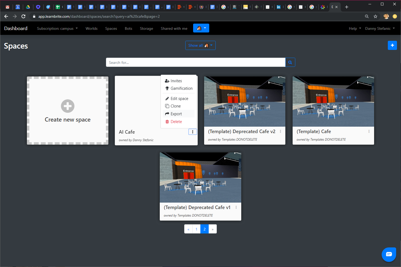Click the 'Spaces' page heading

(x=16, y=46)
